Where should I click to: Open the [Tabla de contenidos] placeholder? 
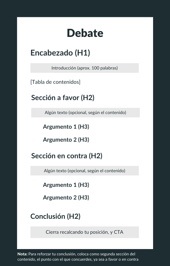(55, 82)
